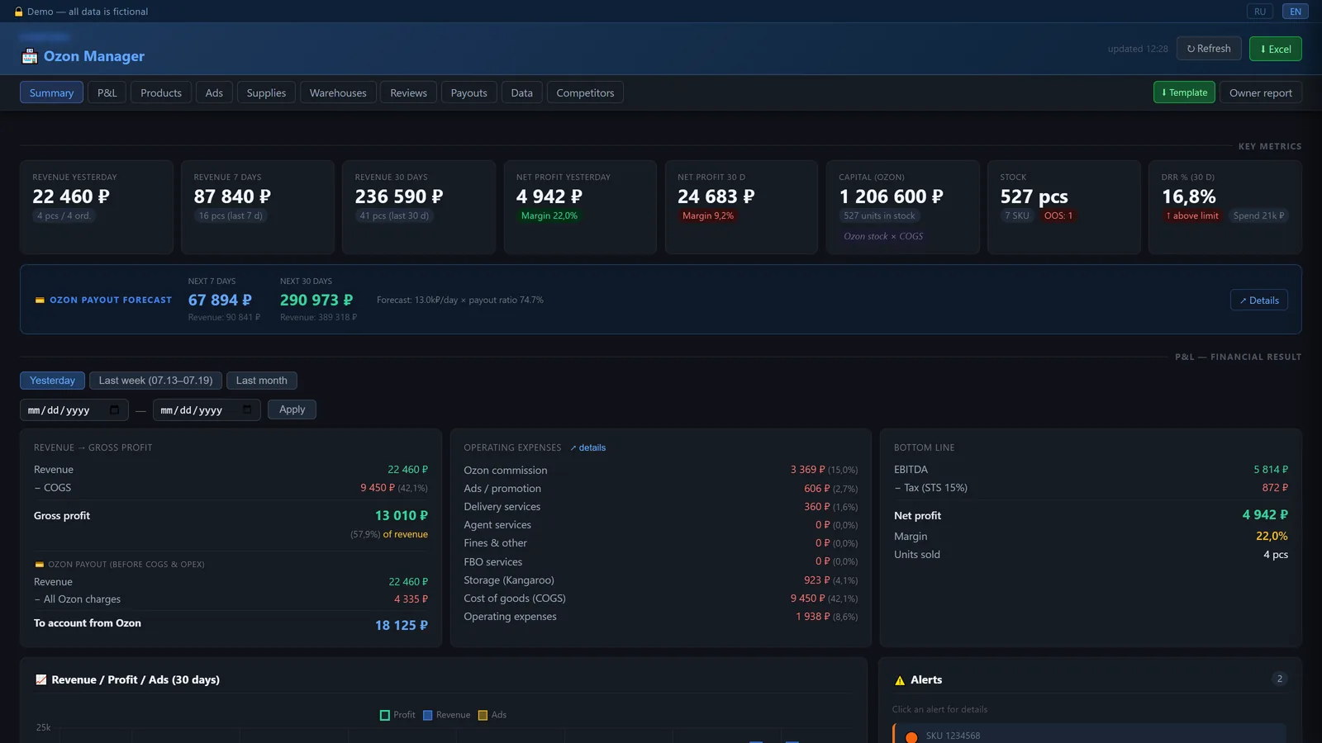This screenshot has height=743, width=1322.
Task: Apply the custom date range
Action: 292,409
